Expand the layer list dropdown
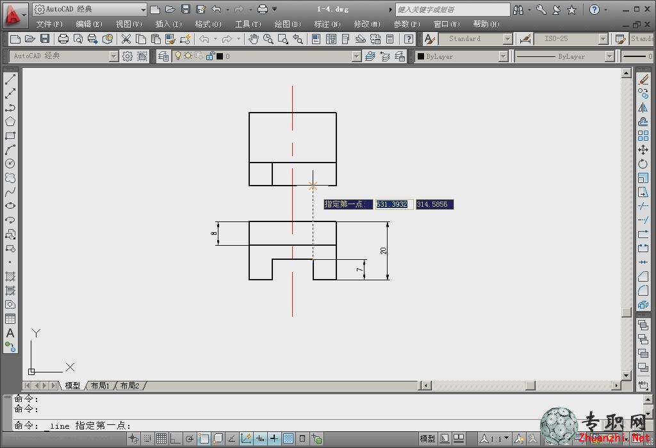This screenshot has height=448, width=656. coord(356,56)
